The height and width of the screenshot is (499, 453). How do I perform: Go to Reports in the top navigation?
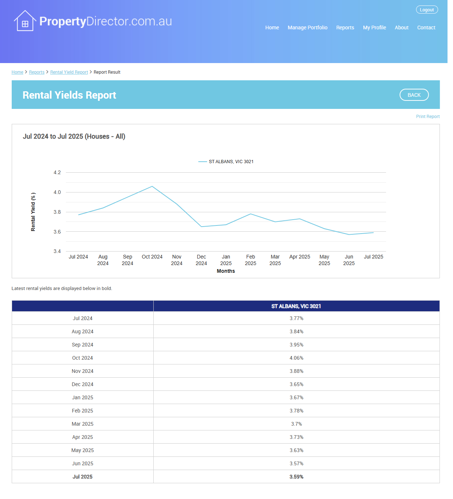[x=345, y=27]
